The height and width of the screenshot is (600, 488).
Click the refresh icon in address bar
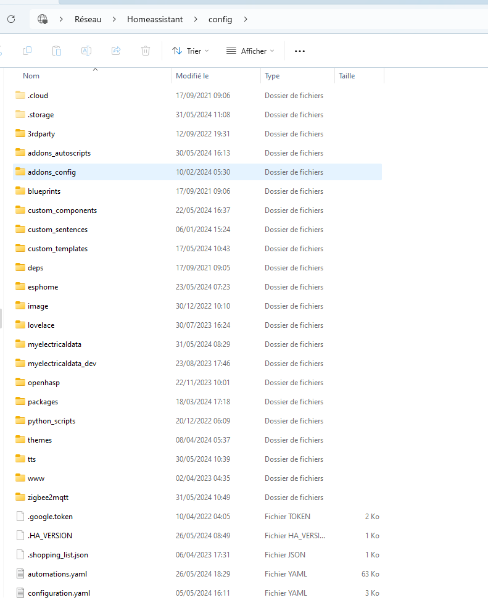10,19
